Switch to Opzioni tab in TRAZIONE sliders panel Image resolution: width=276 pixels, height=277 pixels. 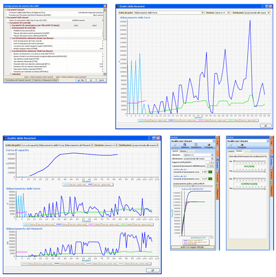point(231,151)
